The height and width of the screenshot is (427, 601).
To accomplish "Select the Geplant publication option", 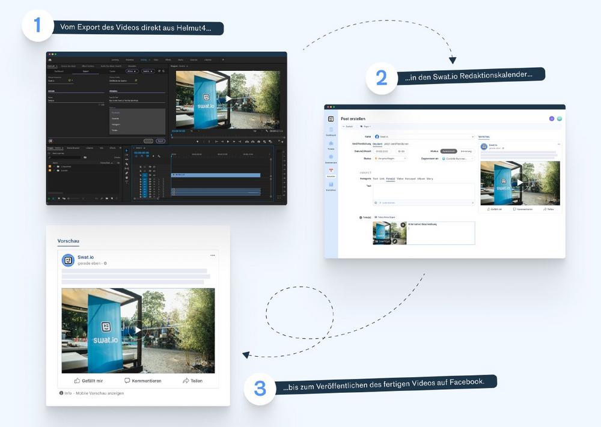I will point(377,144).
